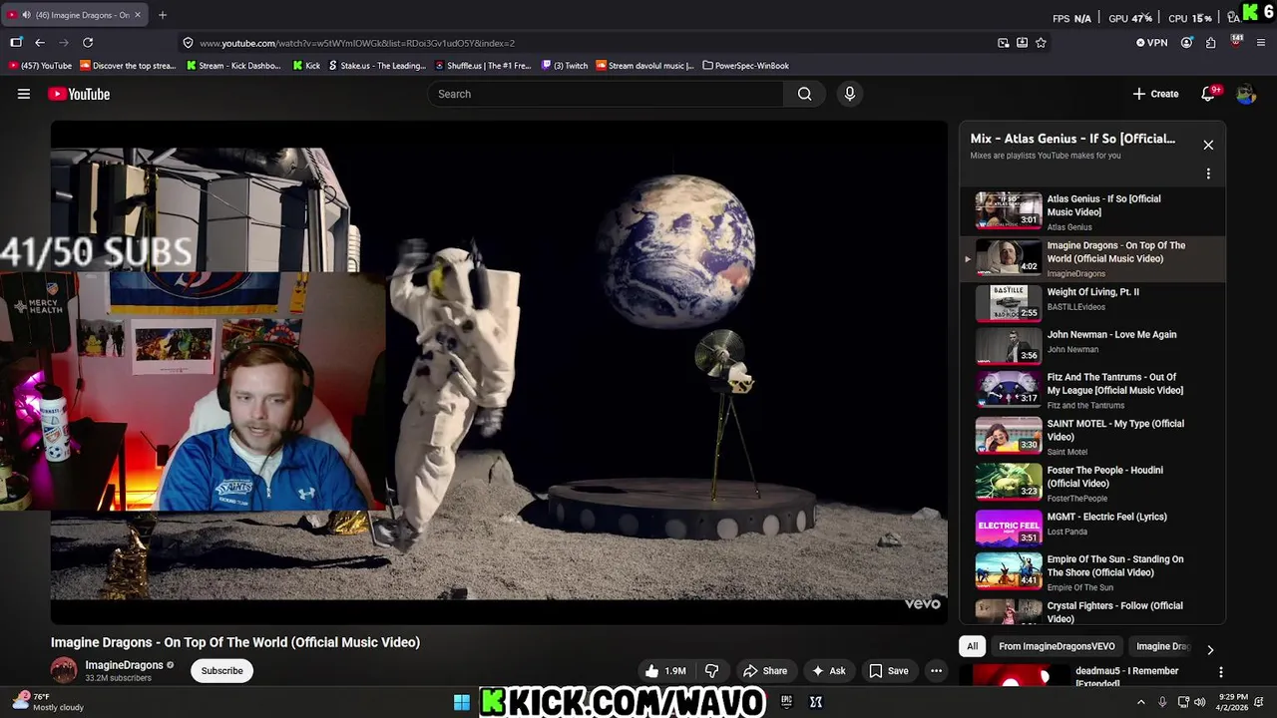This screenshot has height=718, width=1277.
Task: Bookmark this page with the star
Action: 1041,43
